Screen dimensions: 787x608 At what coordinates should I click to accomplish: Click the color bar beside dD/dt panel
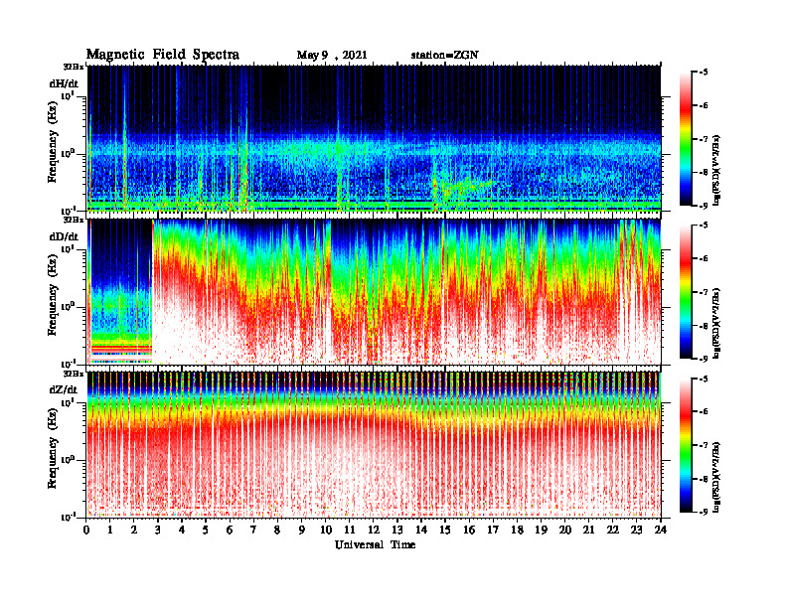click(x=686, y=292)
